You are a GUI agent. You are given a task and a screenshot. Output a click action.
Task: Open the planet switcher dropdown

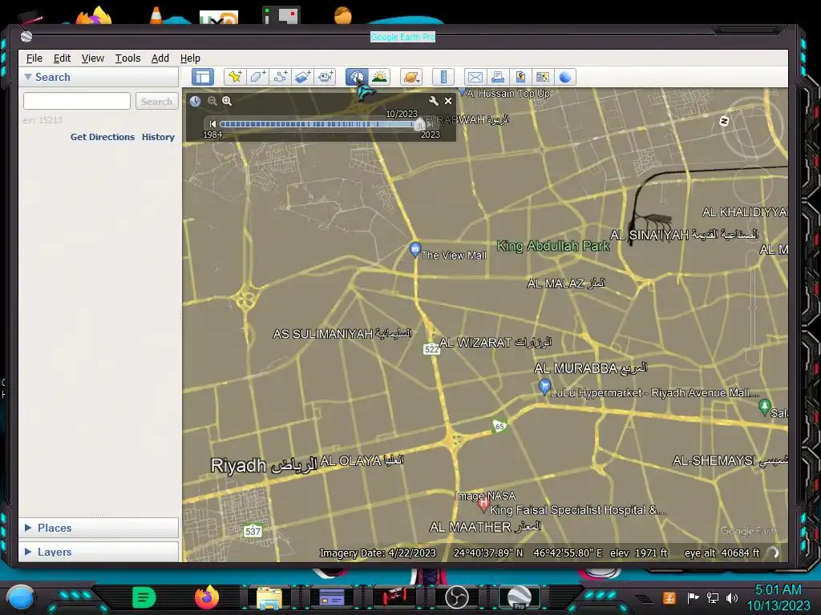pyautogui.click(x=411, y=78)
